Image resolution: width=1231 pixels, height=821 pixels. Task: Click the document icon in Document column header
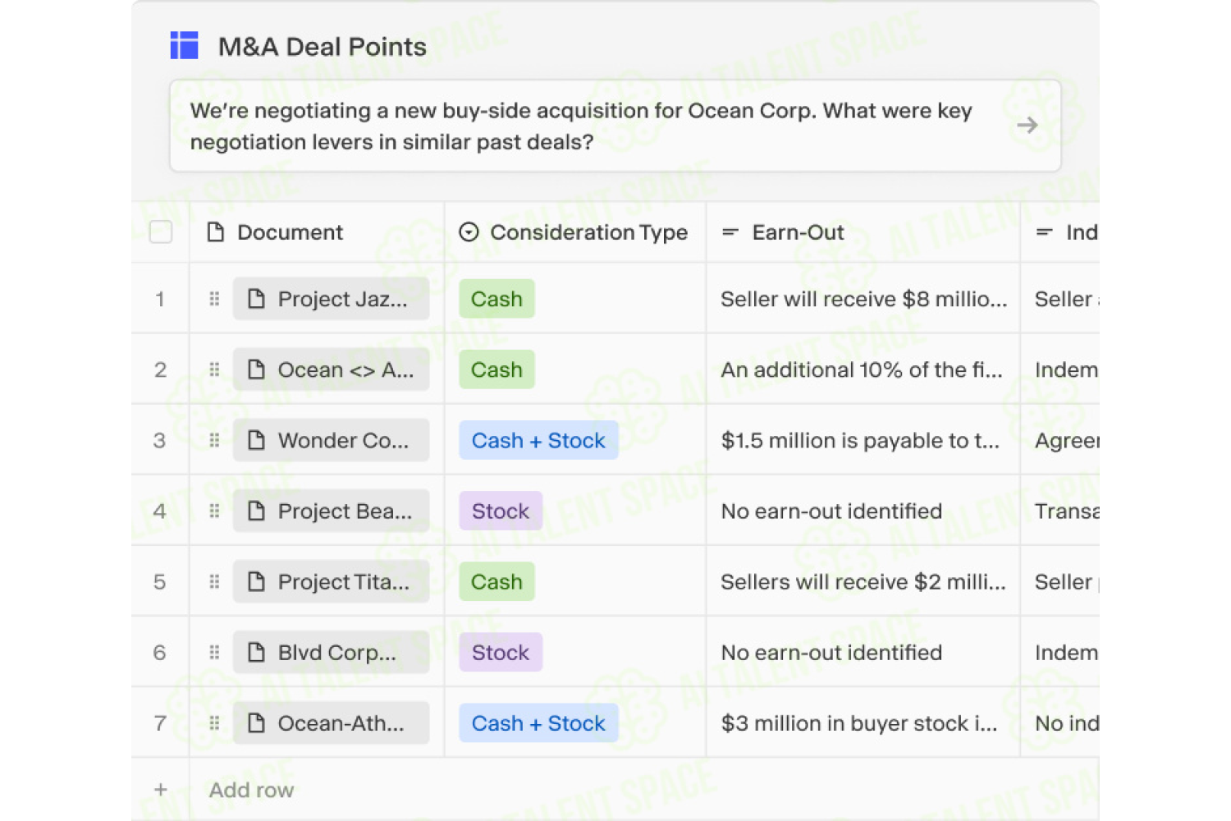(216, 232)
